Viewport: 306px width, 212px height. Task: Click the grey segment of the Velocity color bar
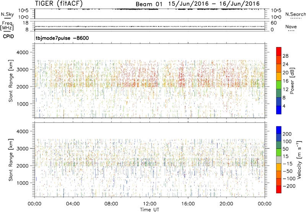(x=279, y=160)
